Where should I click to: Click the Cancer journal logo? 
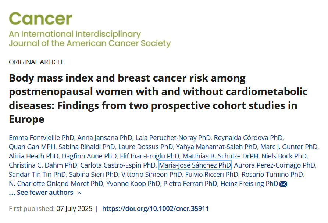pyautogui.click(x=40, y=19)
